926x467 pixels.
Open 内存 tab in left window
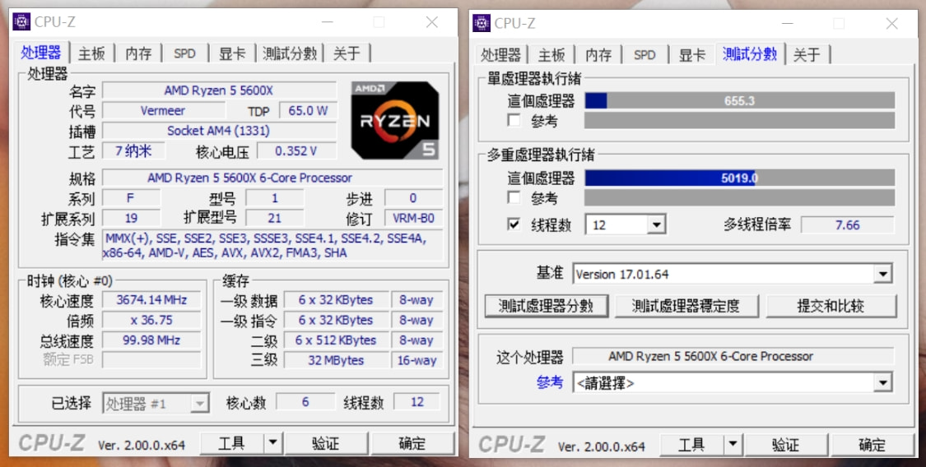(x=138, y=53)
